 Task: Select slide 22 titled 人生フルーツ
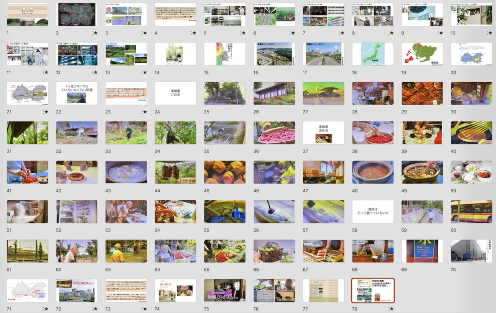[77, 93]
